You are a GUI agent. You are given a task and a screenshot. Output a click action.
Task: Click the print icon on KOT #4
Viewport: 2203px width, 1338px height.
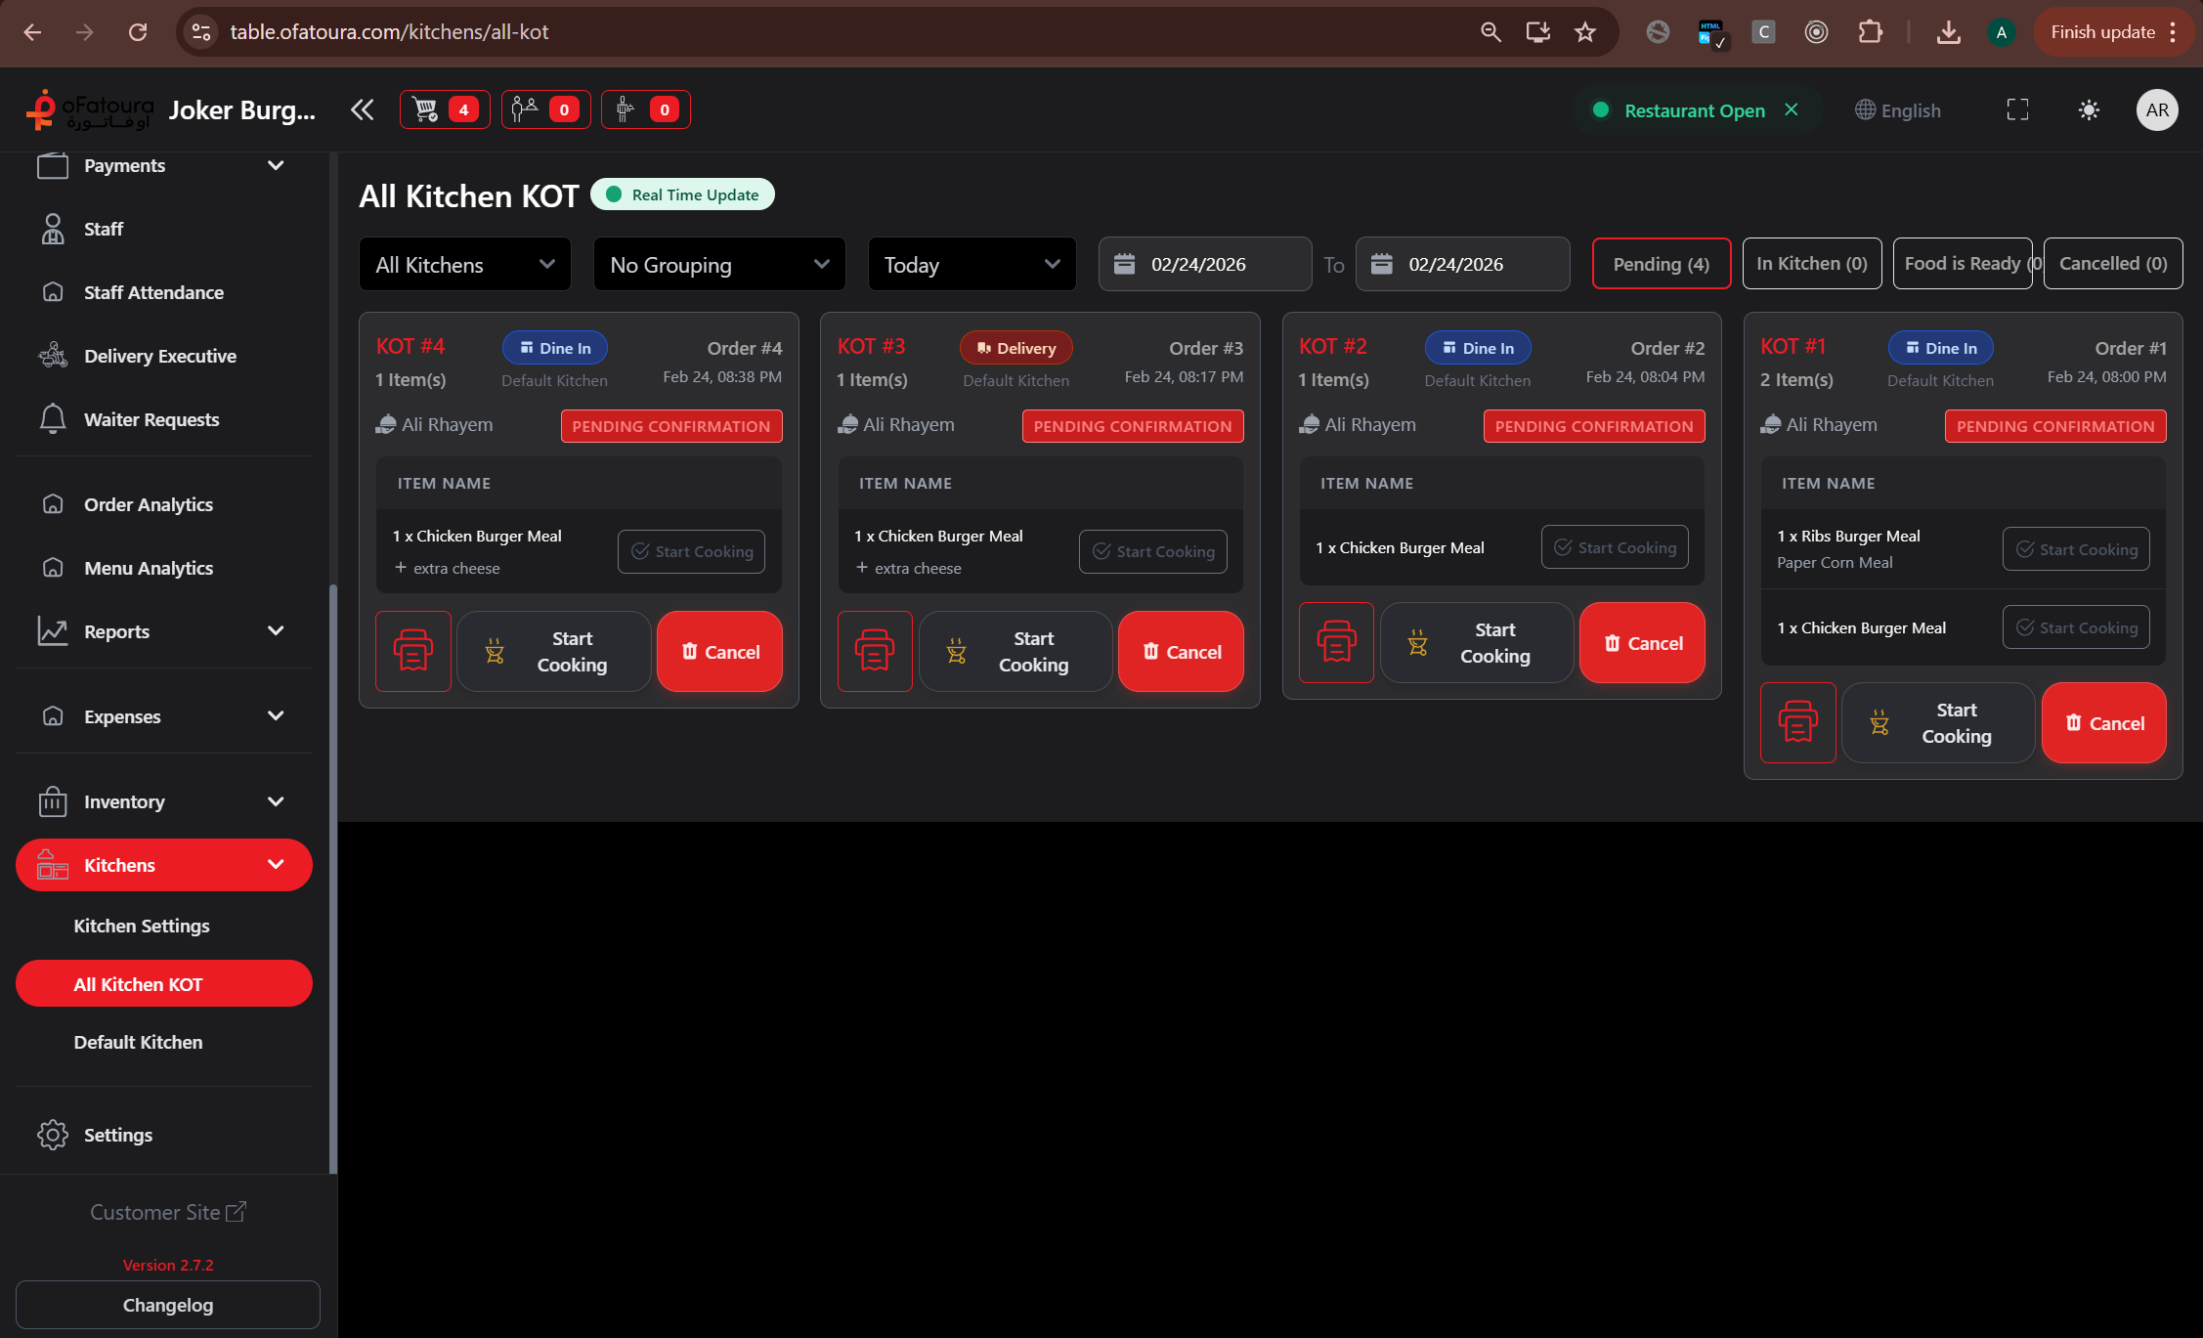pyautogui.click(x=412, y=651)
